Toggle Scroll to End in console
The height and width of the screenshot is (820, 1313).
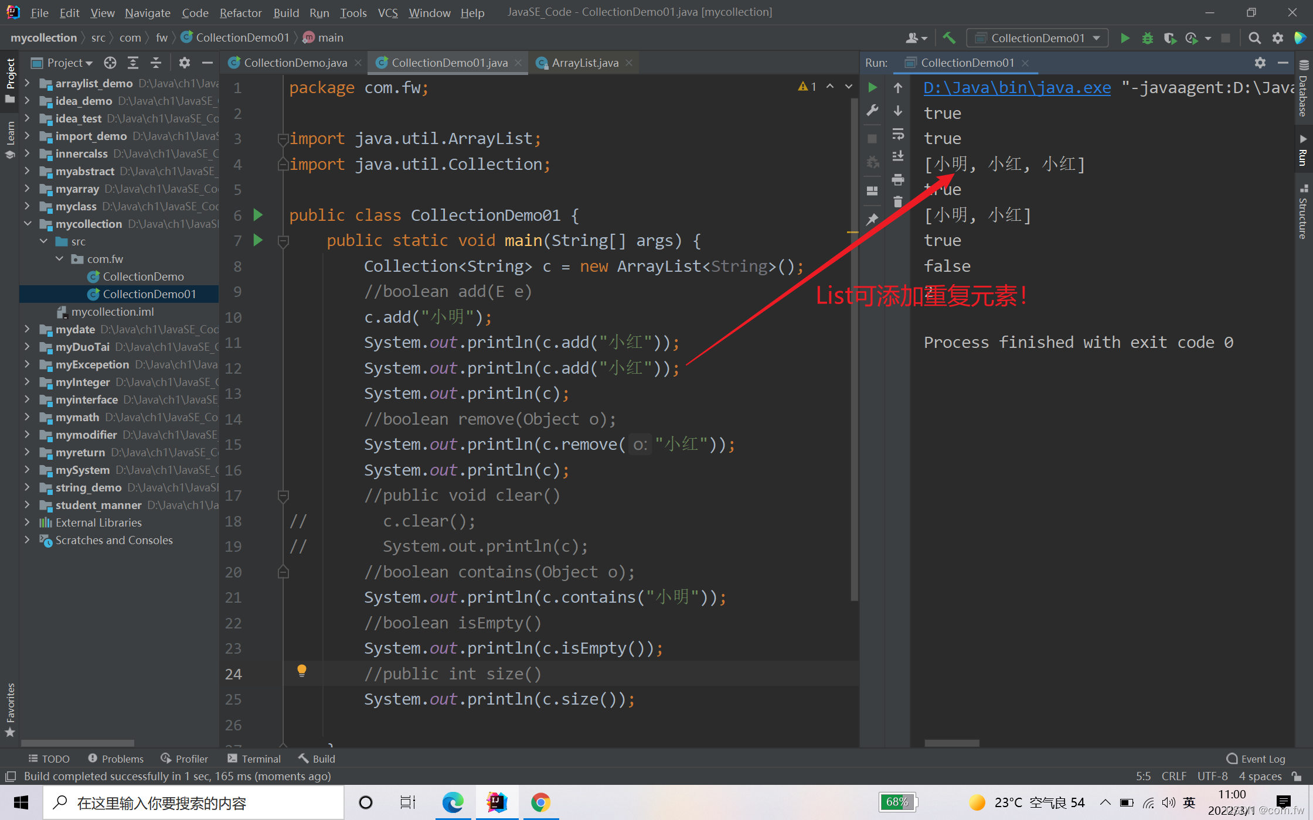pyautogui.click(x=897, y=156)
